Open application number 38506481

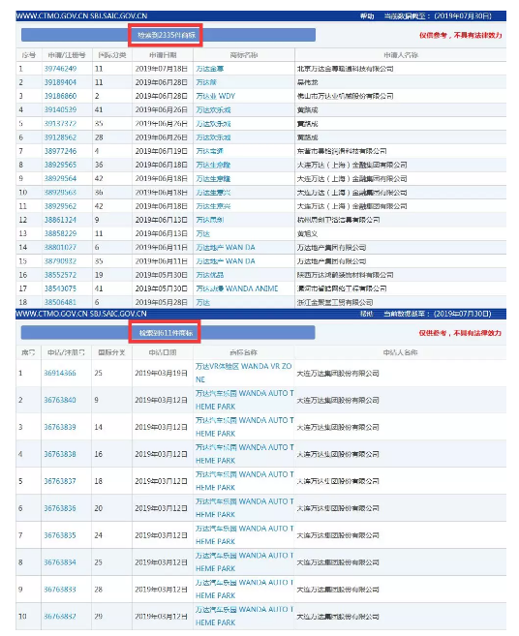[60, 303]
